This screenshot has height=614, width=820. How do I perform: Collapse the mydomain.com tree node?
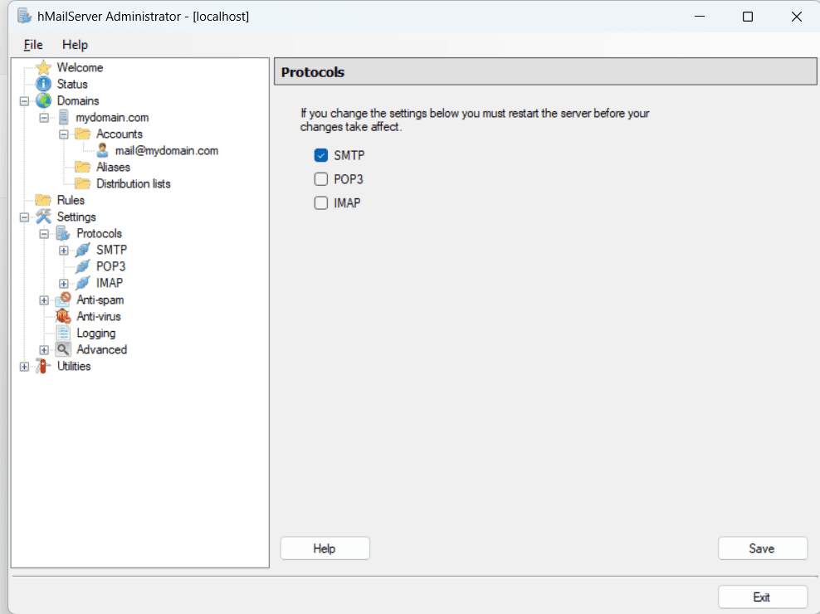(44, 117)
